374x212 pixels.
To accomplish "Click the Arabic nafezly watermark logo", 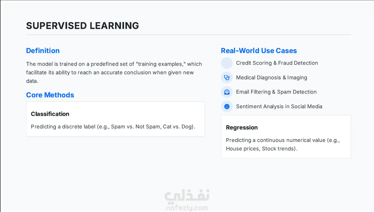I will click(x=187, y=196).
